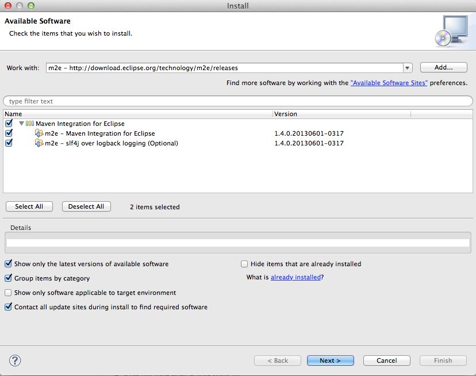Screen dimensions: 476x376
Task: Click the Select All button
Action: tap(29, 206)
